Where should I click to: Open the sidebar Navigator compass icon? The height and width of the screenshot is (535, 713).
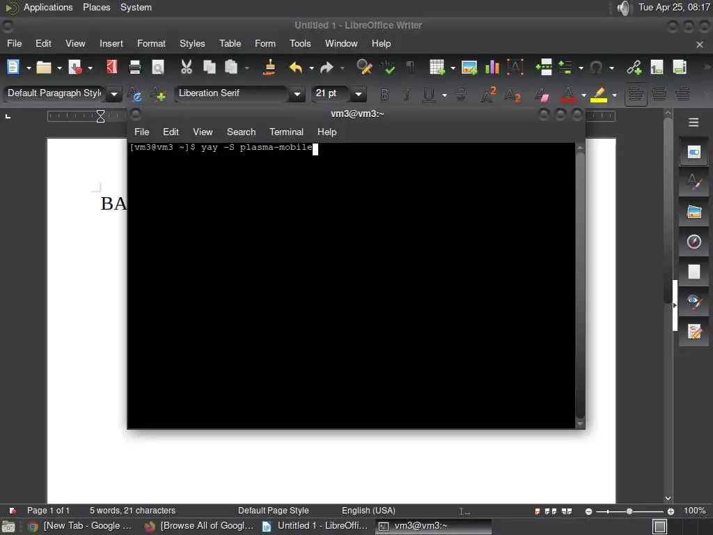tap(694, 242)
